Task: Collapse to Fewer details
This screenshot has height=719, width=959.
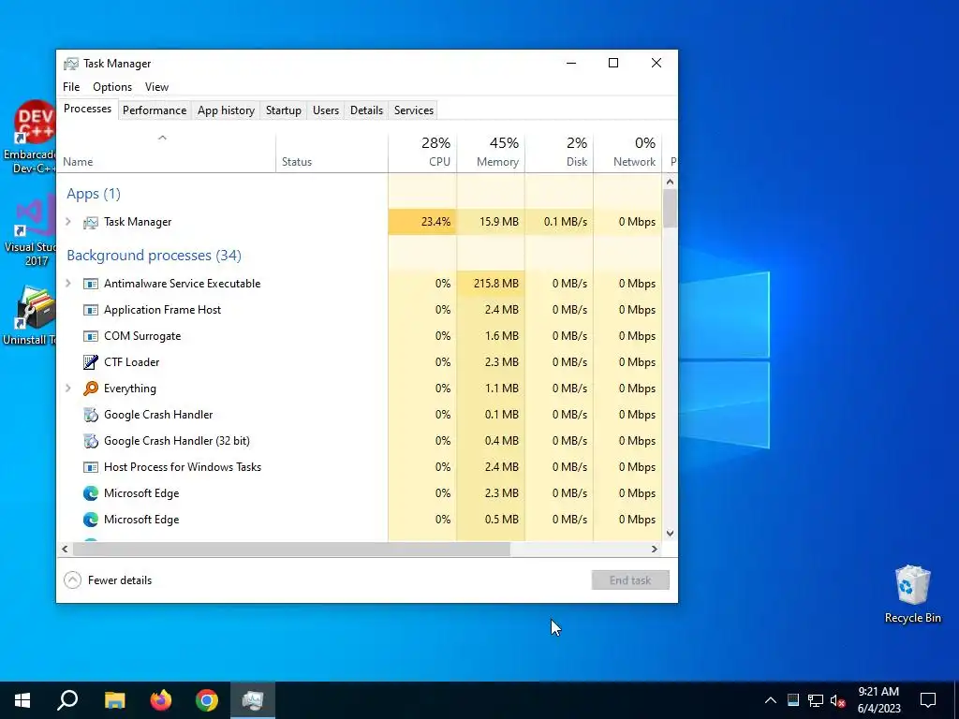Action: coord(108,580)
